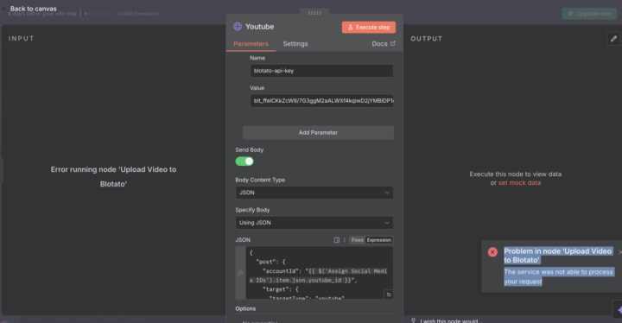
Task: Click the JSON field panel layout icon
Action: 336,240
